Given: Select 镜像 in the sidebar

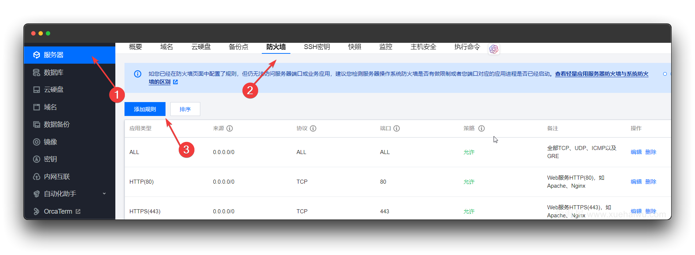Looking at the screenshot, I should (70, 142).
